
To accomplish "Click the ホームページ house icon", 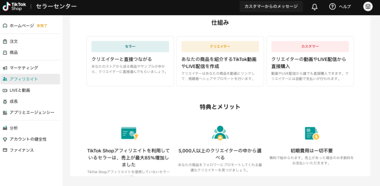I will point(5,26).
